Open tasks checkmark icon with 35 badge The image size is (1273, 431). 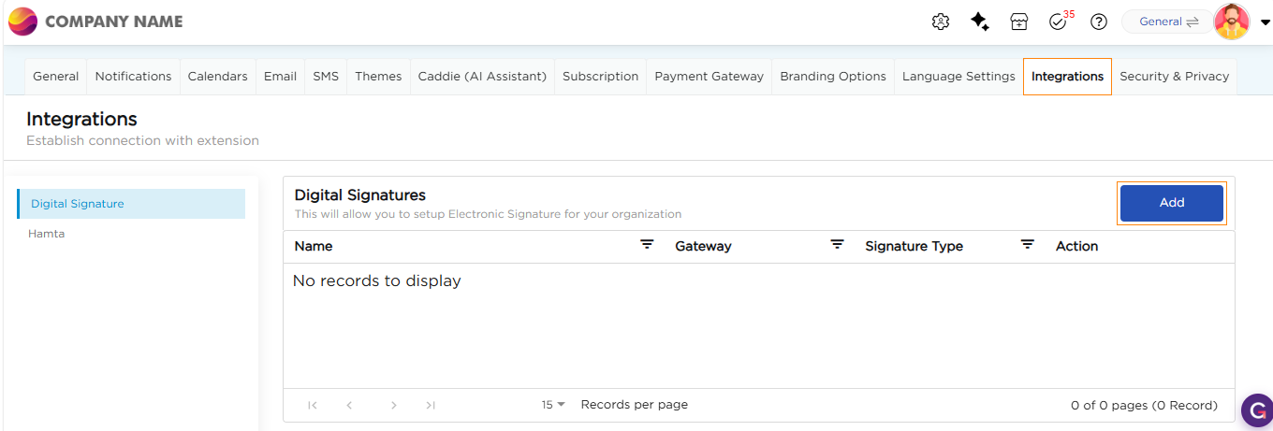point(1059,22)
